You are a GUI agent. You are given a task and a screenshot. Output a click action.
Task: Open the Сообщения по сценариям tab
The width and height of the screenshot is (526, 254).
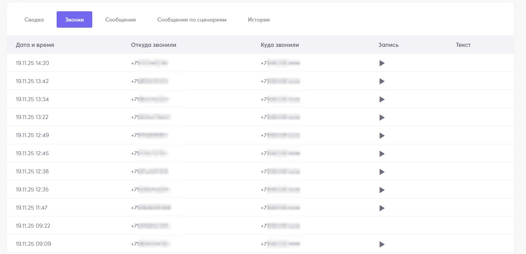(192, 20)
